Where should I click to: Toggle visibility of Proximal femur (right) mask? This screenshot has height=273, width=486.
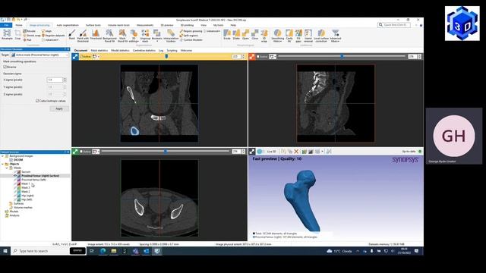[15, 175]
